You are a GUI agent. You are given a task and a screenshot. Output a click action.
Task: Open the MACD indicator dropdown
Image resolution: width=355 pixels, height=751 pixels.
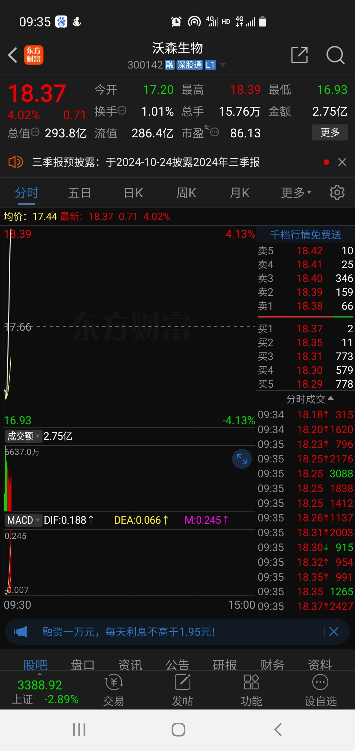pos(23,520)
